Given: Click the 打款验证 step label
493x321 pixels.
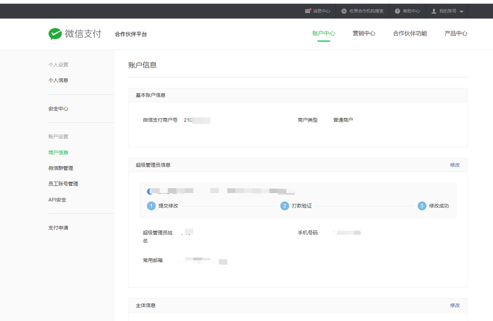Looking at the screenshot, I should 302,206.
